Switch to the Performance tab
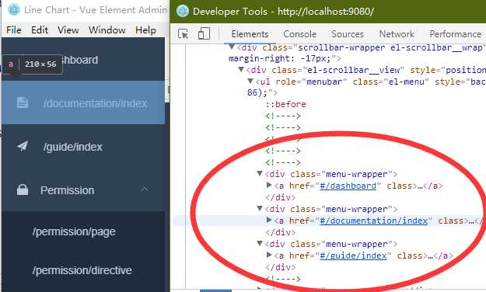 click(456, 33)
